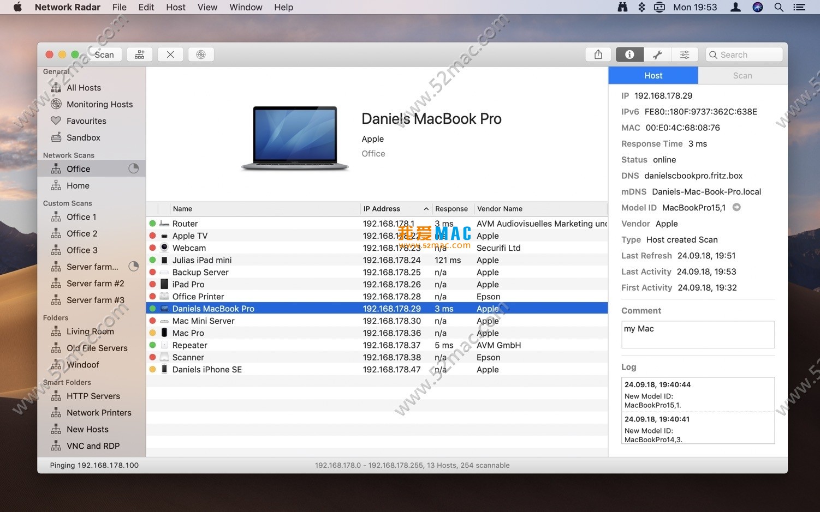Select Daniels iPhone SE in the device list
Screen dimensions: 820x512
click(207, 369)
